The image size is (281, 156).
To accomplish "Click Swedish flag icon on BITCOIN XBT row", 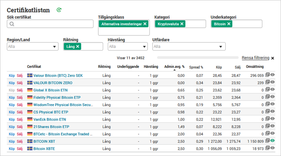I will 30,141.
